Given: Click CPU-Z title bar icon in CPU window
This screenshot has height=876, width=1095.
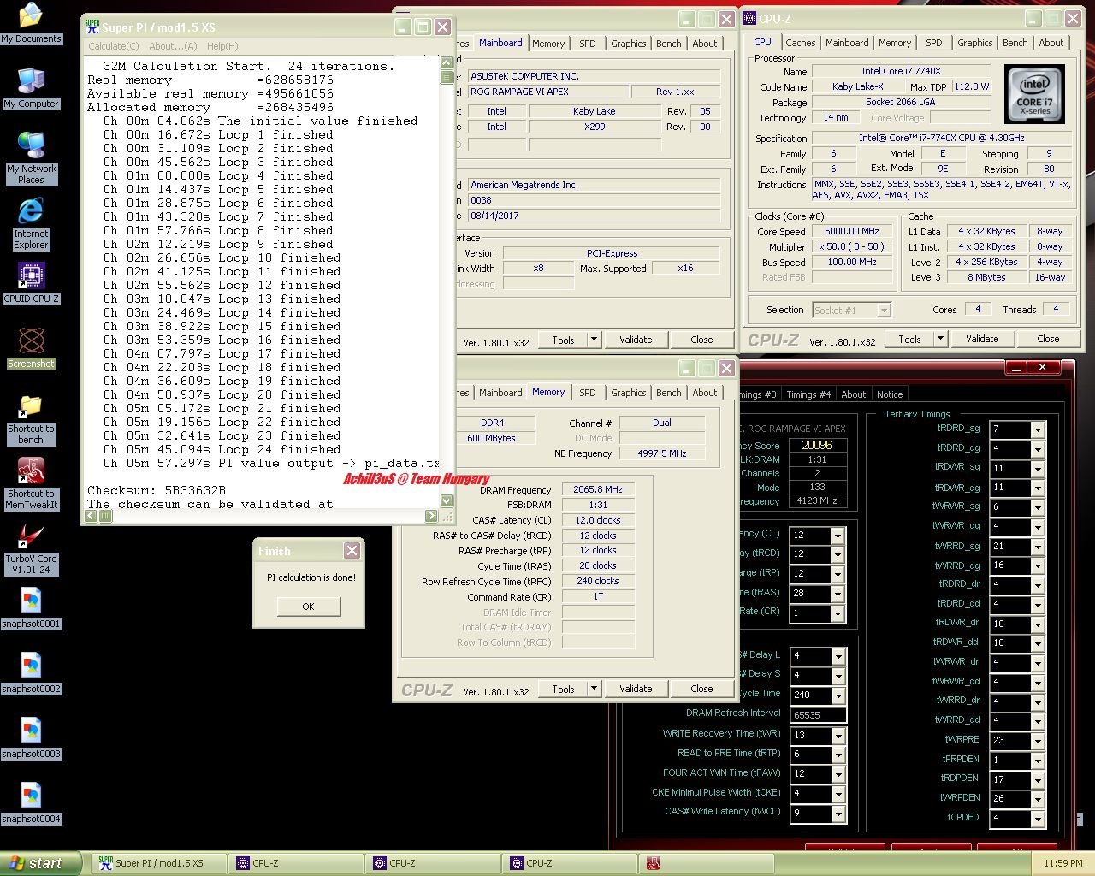Looking at the screenshot, I should pos(749,18).
